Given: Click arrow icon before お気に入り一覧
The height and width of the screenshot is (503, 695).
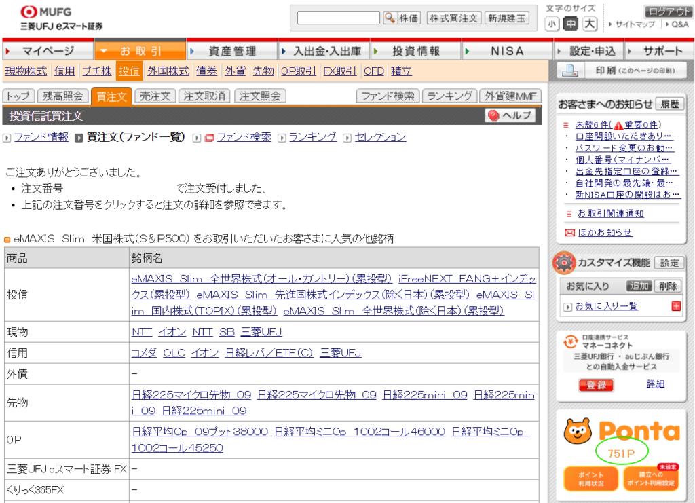Looking at the screenshot, I should 568,307.
